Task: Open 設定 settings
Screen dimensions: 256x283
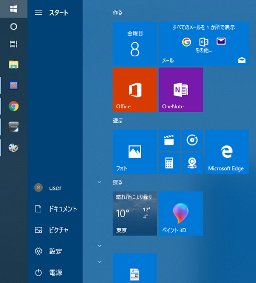Action: pos(55,251)
